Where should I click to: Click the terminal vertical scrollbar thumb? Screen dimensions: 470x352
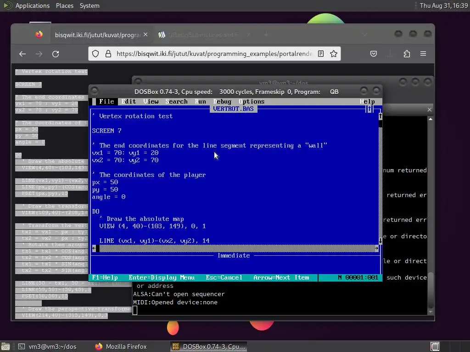(431, 290)
